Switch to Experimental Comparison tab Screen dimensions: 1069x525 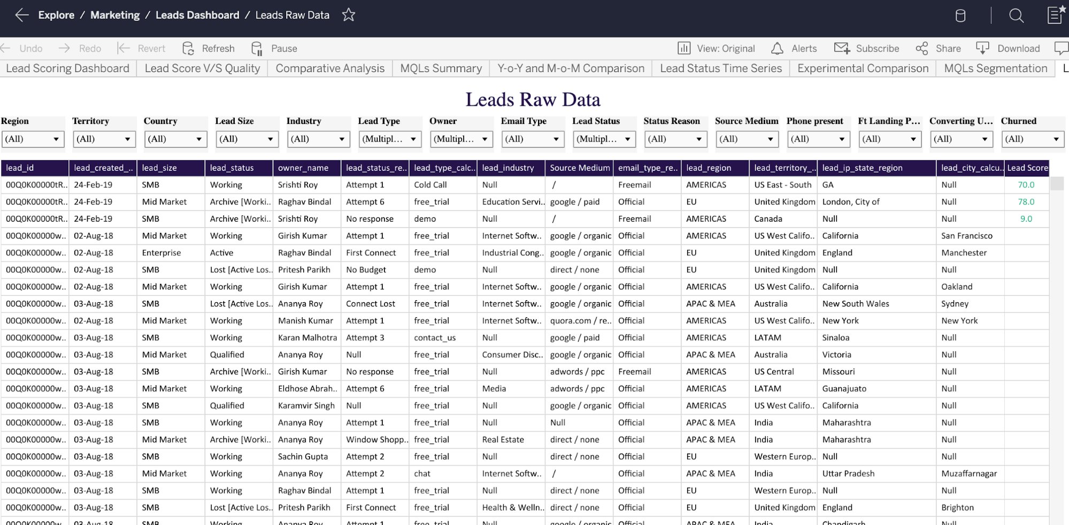pyautogui.click(x=863, y=68)
